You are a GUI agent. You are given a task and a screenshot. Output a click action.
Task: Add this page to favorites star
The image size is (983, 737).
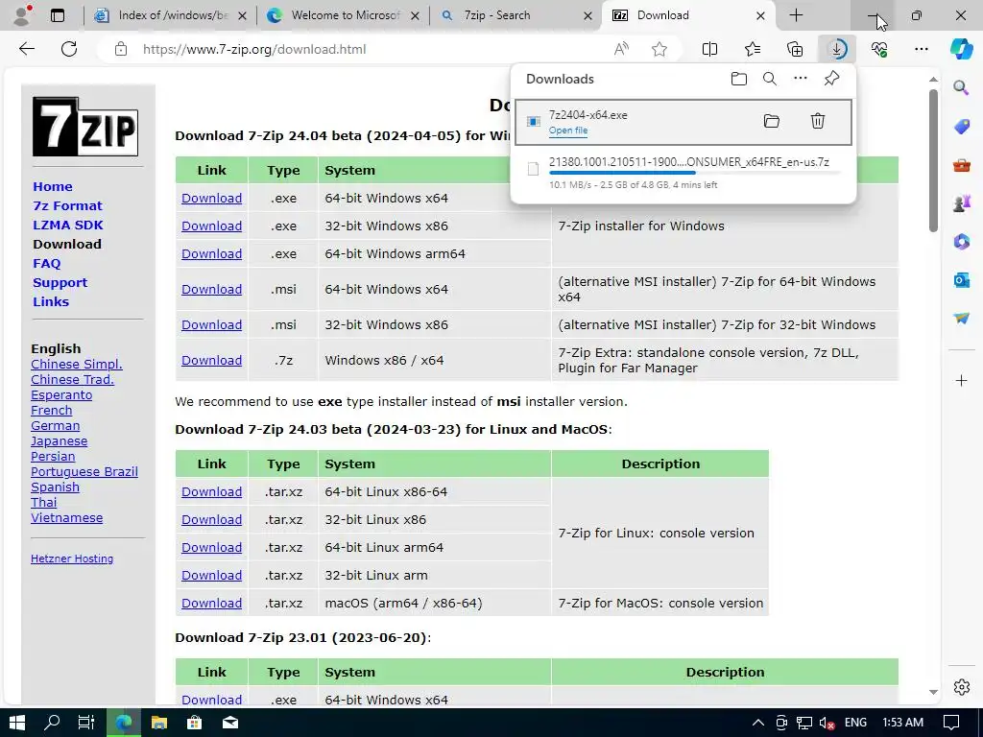click(x=659, y=49)
